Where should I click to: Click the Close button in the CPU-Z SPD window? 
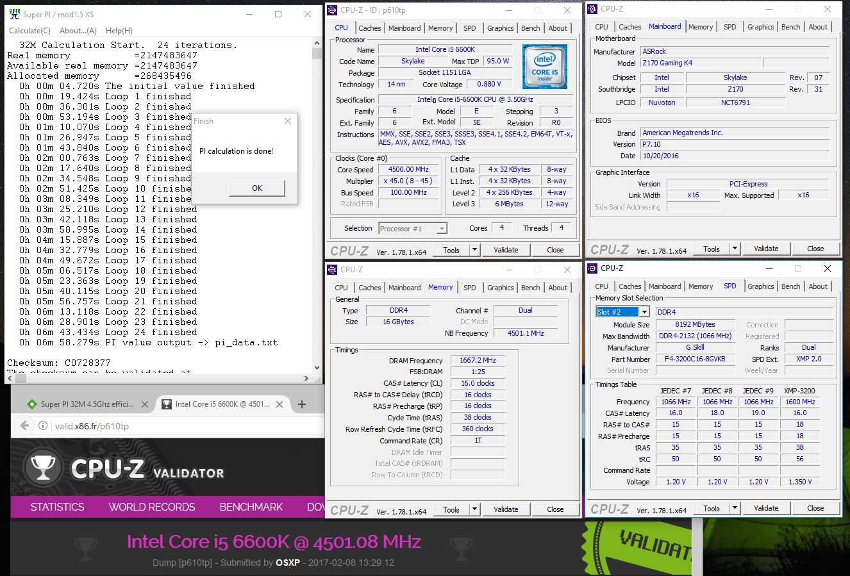point(815,508)
